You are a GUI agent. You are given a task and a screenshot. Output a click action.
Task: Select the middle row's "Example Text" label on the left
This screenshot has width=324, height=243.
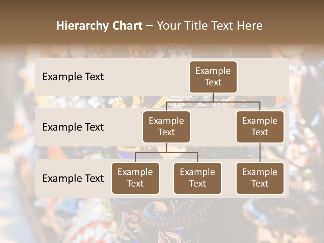(x=73, y=127)
